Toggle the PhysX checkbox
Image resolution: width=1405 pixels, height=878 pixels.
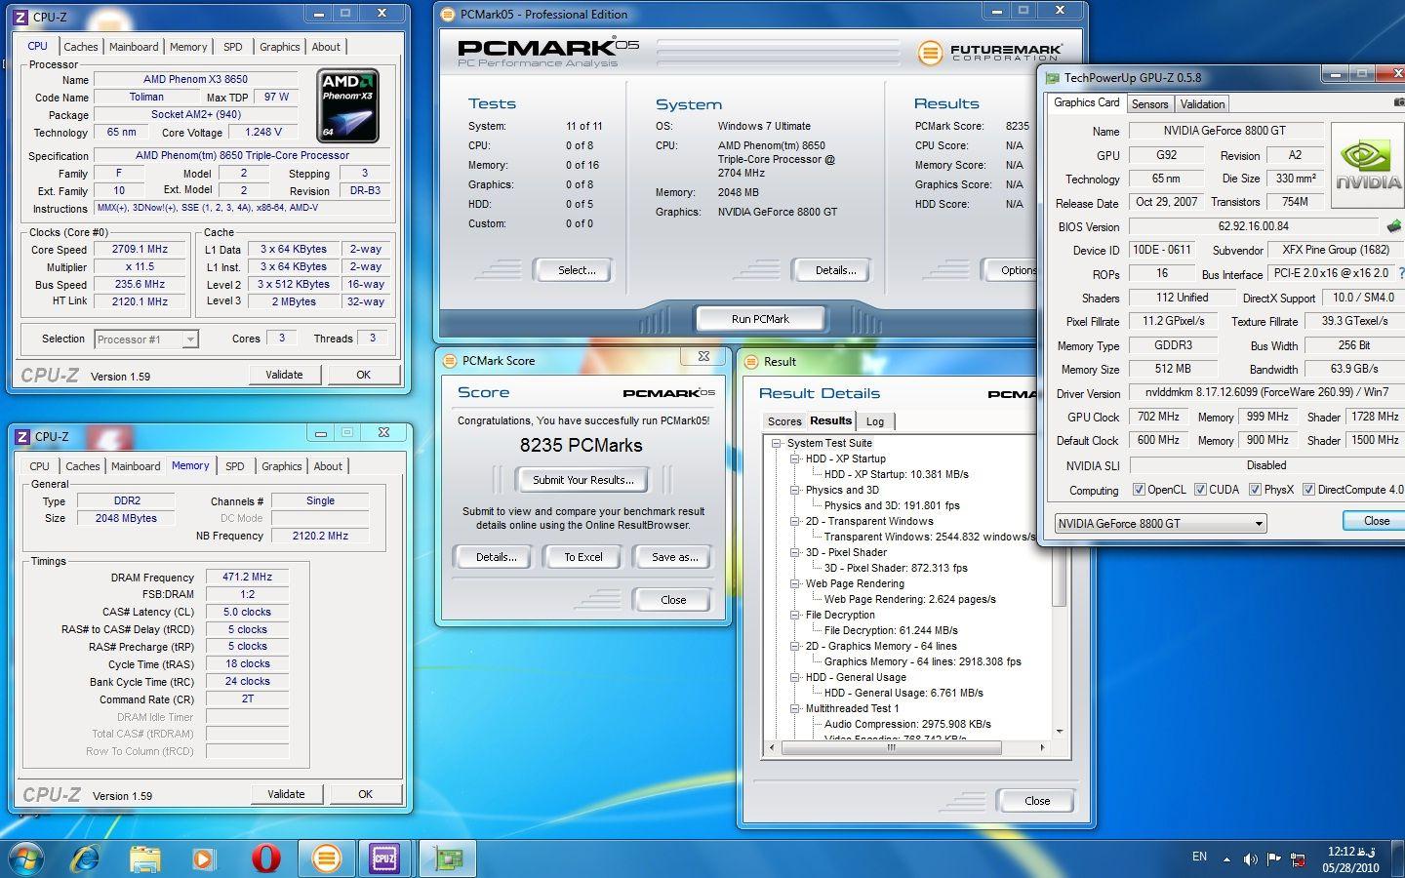click(1255, 490)
